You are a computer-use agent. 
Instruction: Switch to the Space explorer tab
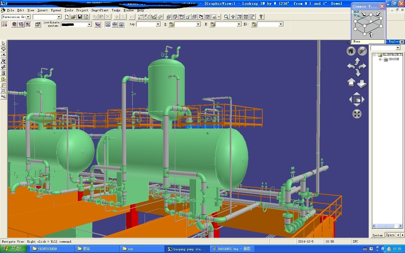(x=390, y=235)
